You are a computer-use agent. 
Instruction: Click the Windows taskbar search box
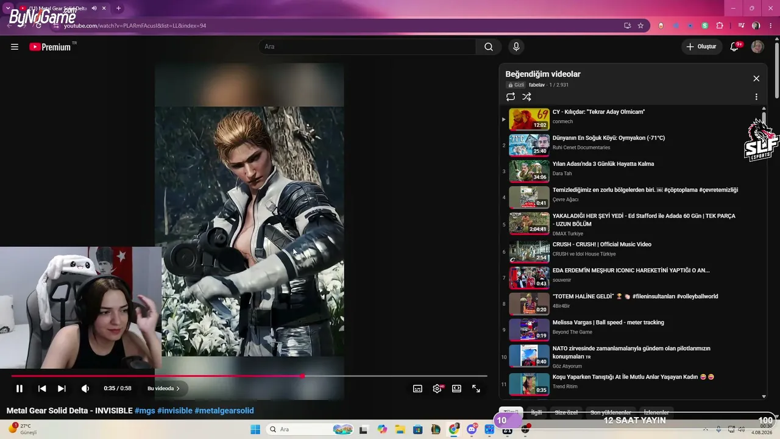tap(310, 429)
